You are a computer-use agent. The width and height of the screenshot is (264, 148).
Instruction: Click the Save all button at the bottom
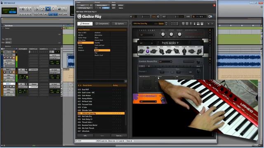pyautogui.click(x=129, y=141)
